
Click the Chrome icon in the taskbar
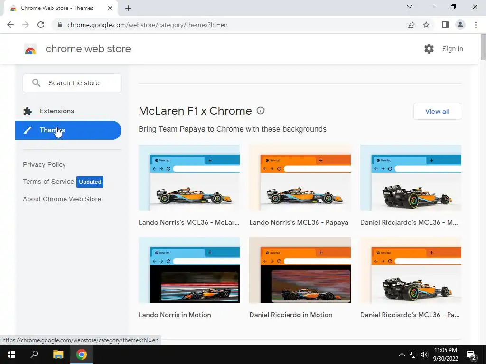(82, 355)
